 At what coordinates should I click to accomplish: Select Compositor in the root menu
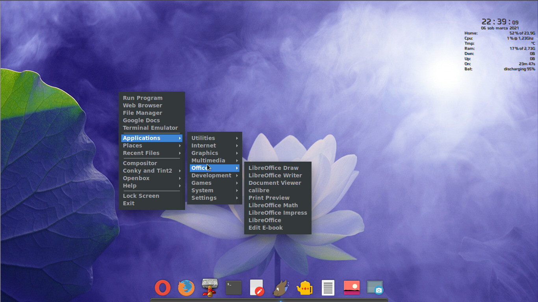point(152,163)
